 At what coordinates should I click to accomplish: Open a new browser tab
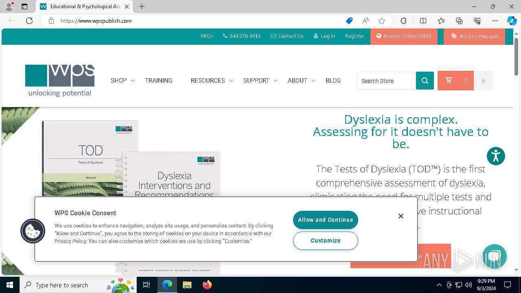142,7
